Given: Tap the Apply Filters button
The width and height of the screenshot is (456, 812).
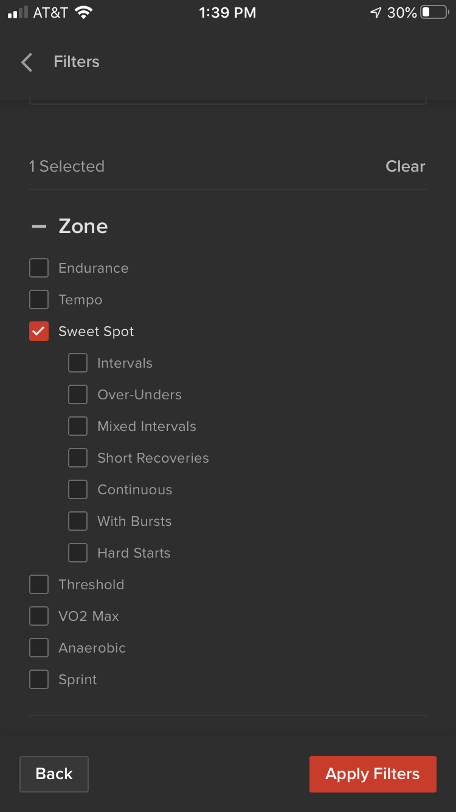Looking at the screenshot, I should click(x=373, y=774).
